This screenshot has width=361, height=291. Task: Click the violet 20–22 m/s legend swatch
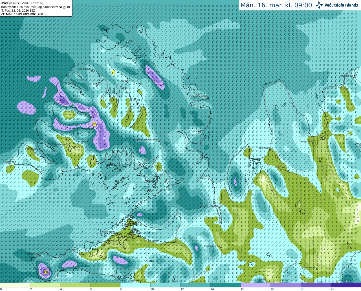coord(316,285)
